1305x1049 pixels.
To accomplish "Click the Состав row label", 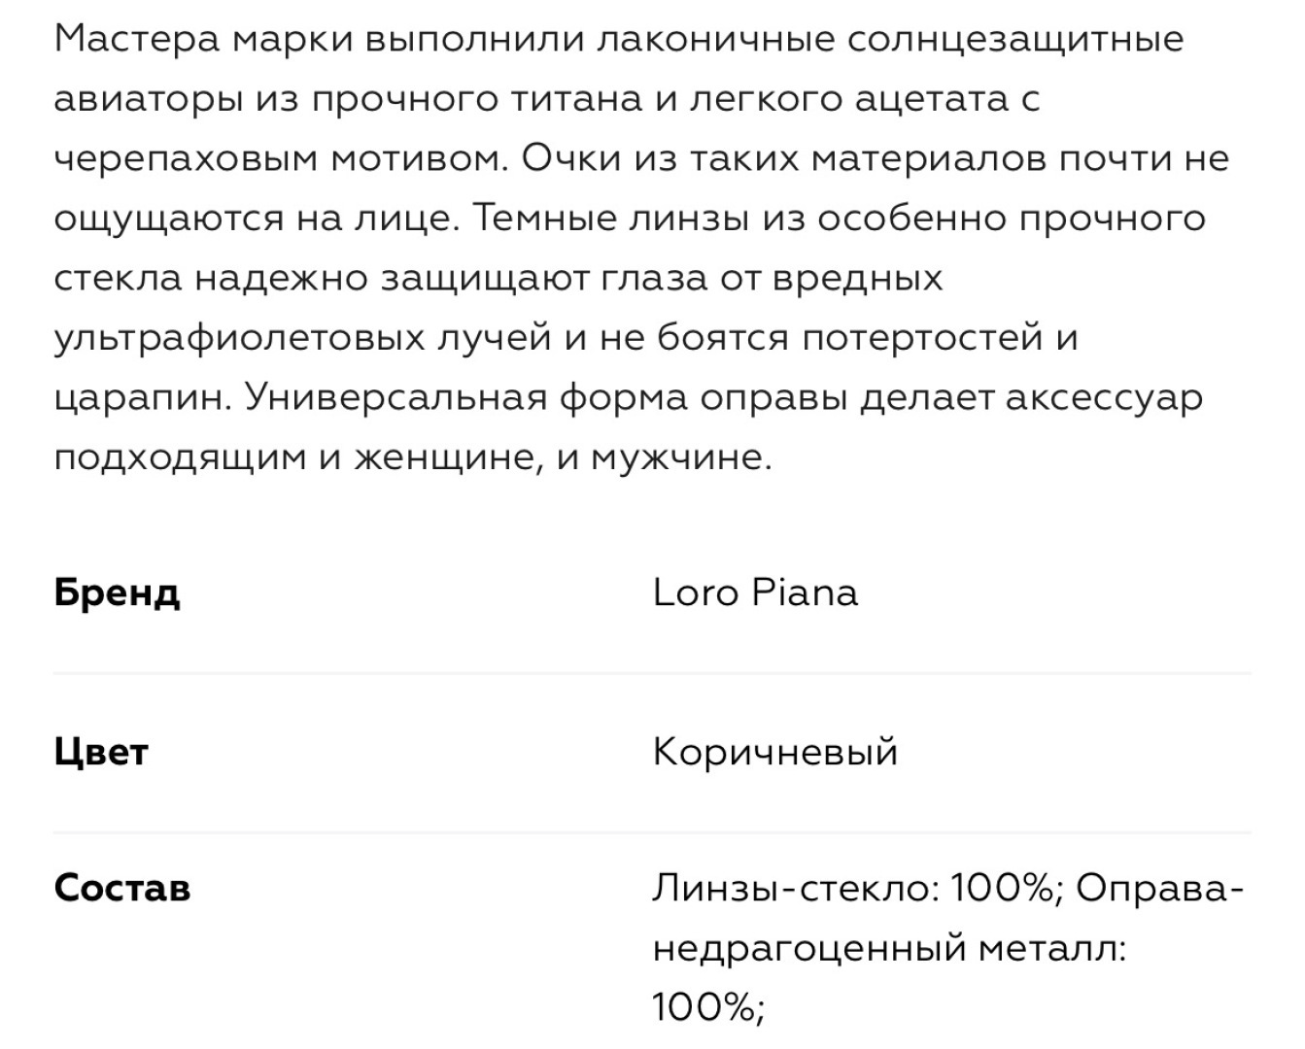I will click(122, 888).
